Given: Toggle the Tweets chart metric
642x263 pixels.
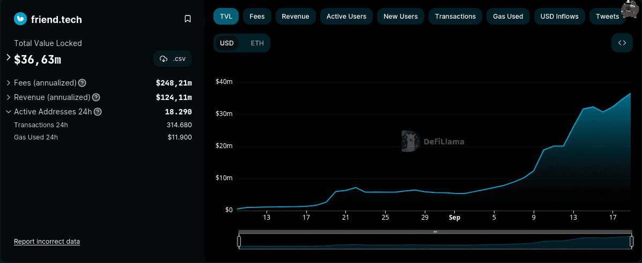Looking at the screenshot, I should [x=607, y=17].
